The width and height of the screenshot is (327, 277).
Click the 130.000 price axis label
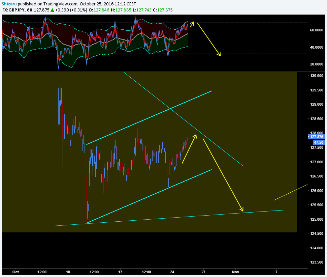click(x=317, y=76)
